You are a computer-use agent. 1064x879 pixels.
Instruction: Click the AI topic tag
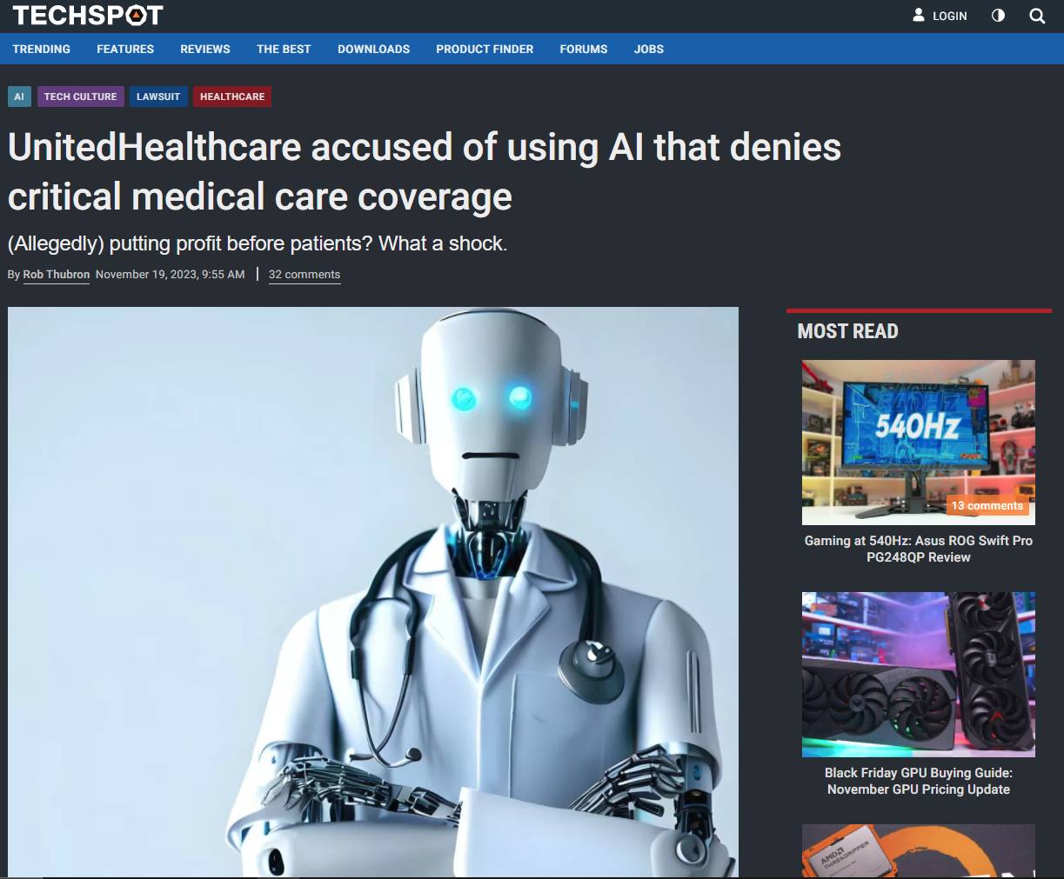tap(19, 97)
